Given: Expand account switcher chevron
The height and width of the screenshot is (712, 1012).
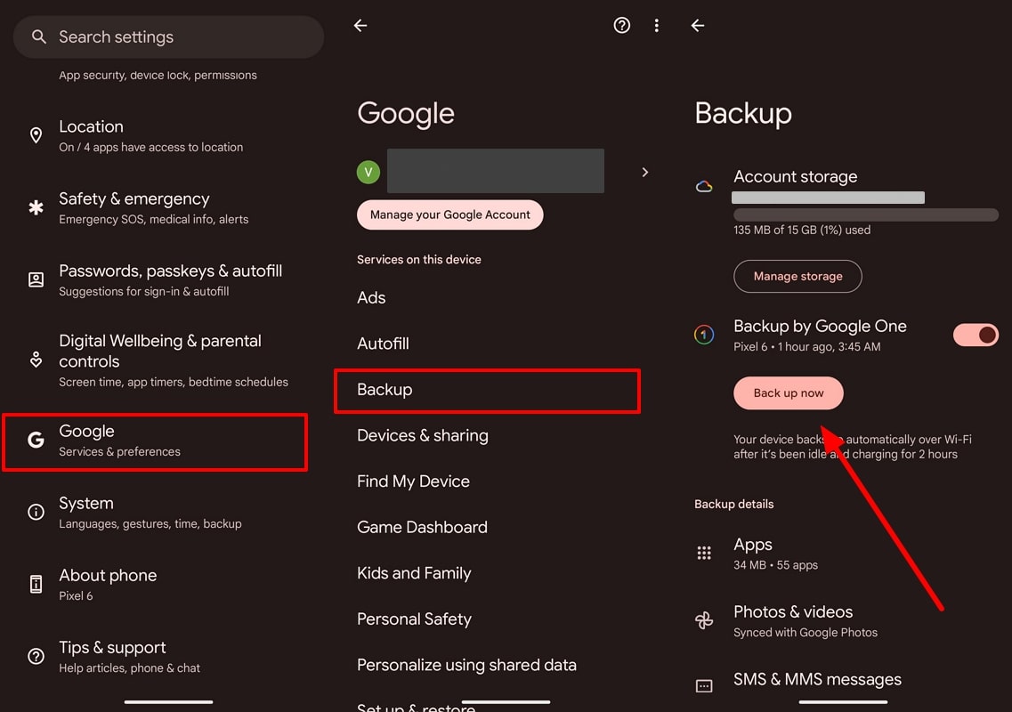Looking at the screenshot, I should pos(645,172).
